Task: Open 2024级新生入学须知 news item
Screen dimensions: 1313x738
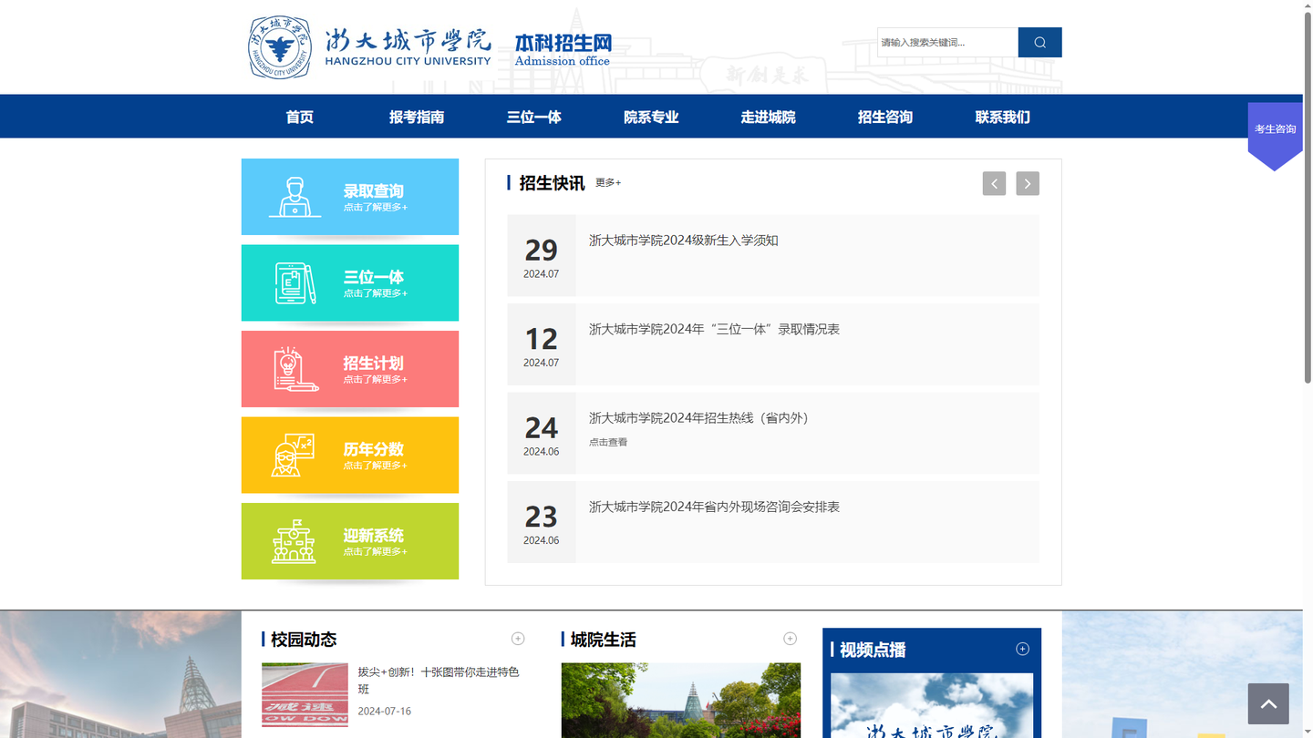Action: click(x=683, y=241)
